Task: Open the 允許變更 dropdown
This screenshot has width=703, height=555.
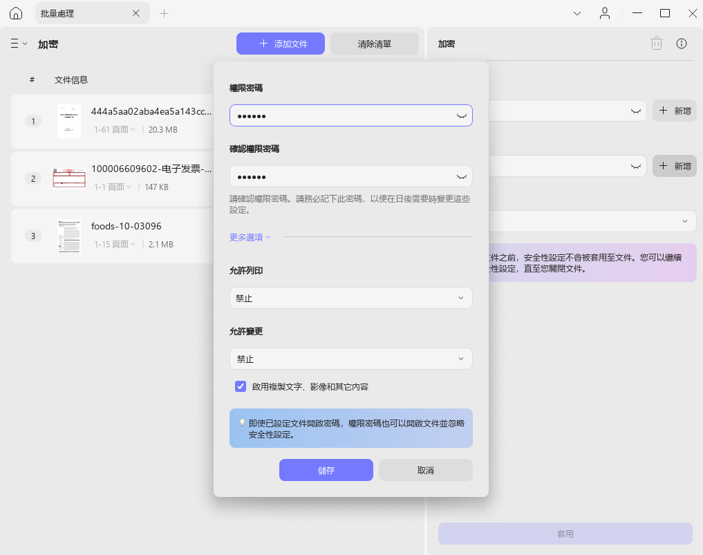Action: [350, 359]
